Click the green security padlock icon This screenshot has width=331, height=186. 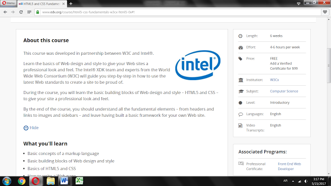click(x=38, y=12)
